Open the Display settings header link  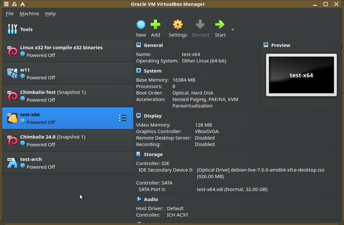(153, 116)
